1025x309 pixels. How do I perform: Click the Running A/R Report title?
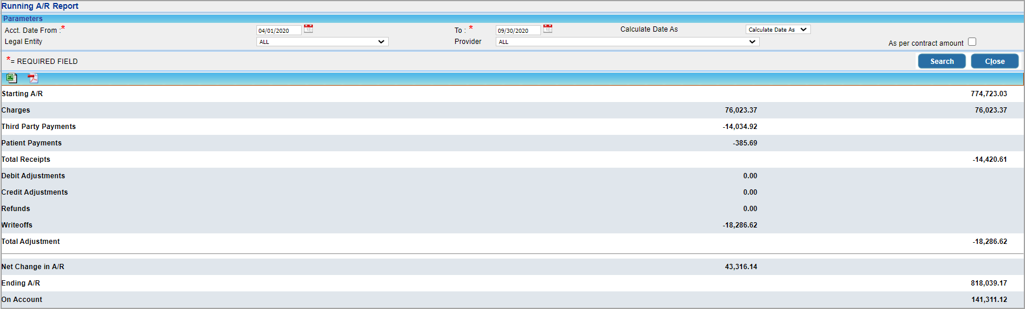40,6
